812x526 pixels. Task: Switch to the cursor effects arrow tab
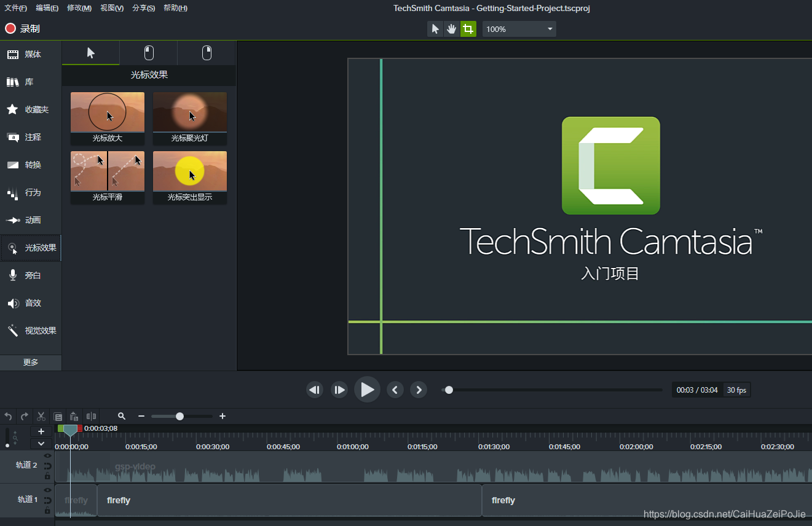(x=91, y=53)
